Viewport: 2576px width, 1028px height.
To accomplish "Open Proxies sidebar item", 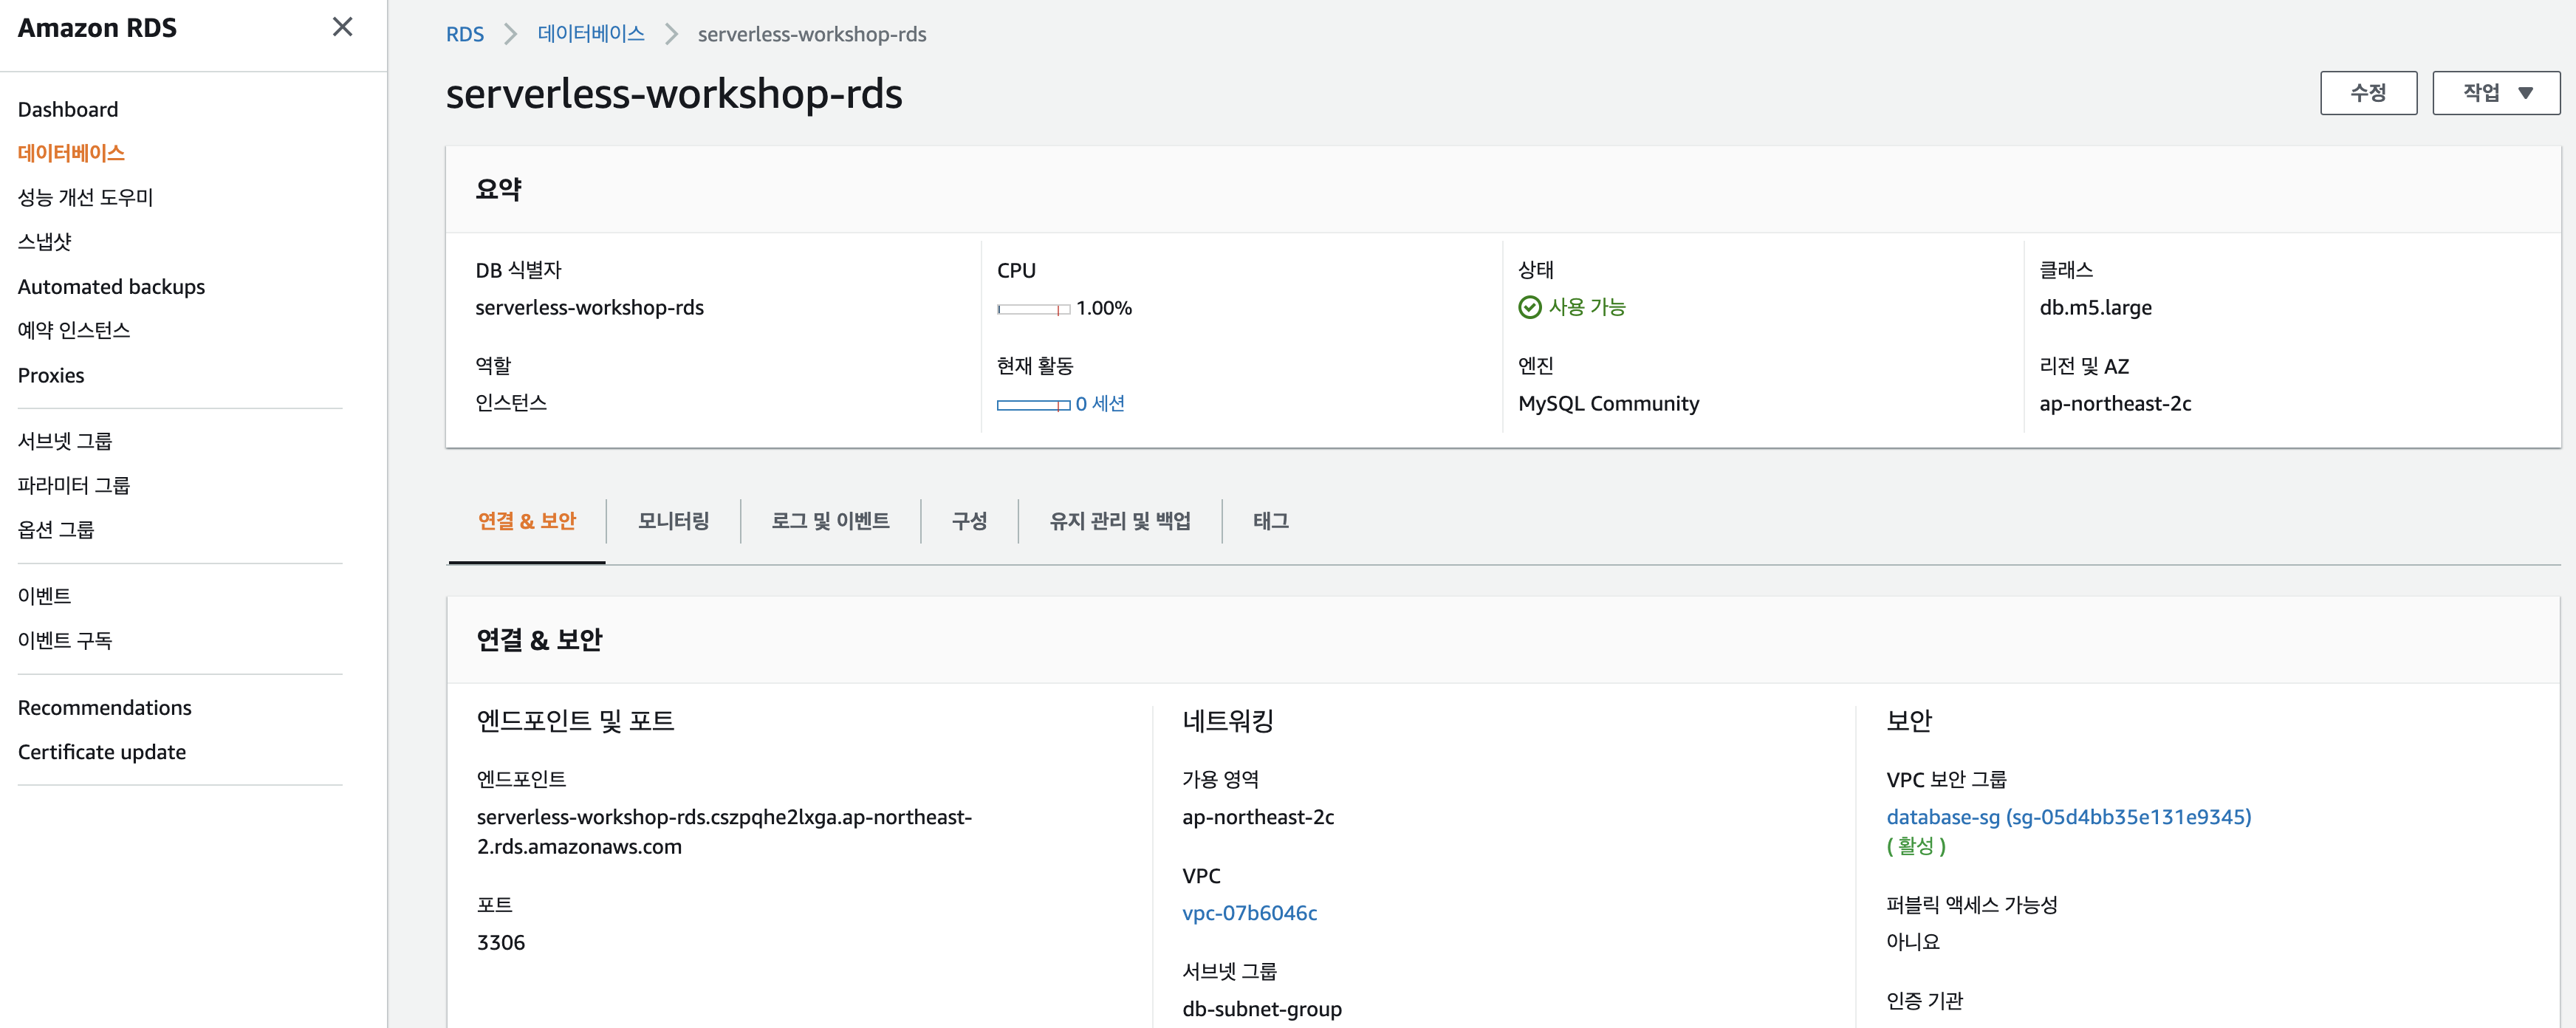I will (x=51, y=375).
